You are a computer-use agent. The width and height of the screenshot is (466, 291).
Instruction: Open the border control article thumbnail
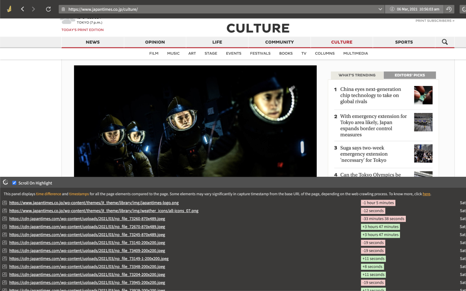(423, 122)
